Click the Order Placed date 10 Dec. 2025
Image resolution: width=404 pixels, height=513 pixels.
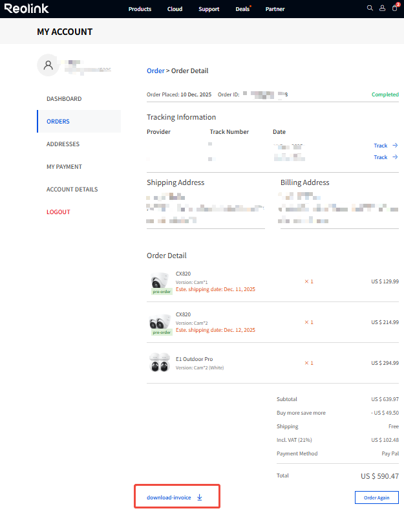point(196,94)
